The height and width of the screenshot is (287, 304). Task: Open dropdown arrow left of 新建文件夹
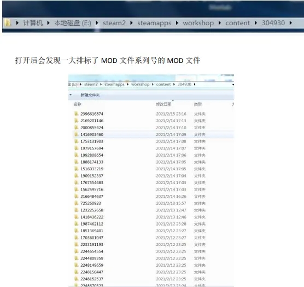(71, 95)
